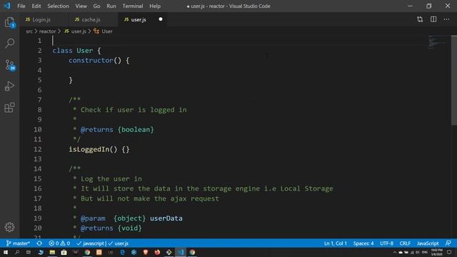Click line number 2 in the gutter
This screenshot has height=257, width=457.
point(39,51)
